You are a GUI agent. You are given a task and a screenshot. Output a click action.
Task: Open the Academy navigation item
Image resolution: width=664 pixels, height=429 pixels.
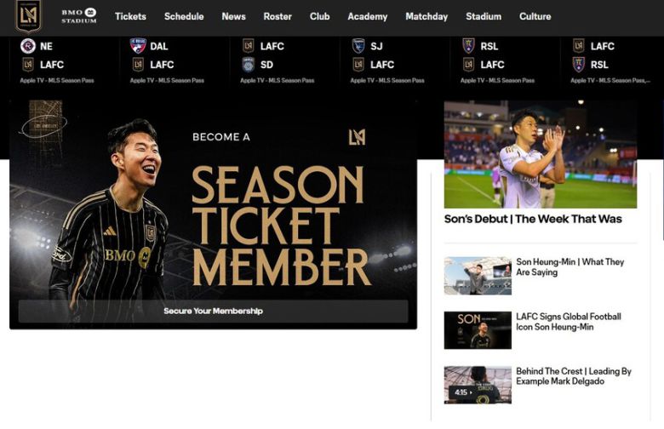click(367, 16)
